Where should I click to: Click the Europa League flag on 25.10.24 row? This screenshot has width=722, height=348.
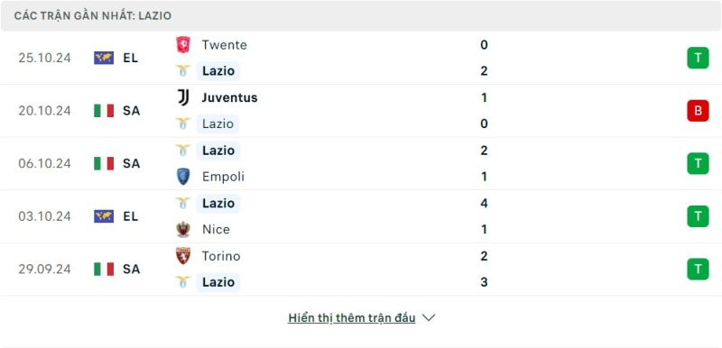(104, 58)
